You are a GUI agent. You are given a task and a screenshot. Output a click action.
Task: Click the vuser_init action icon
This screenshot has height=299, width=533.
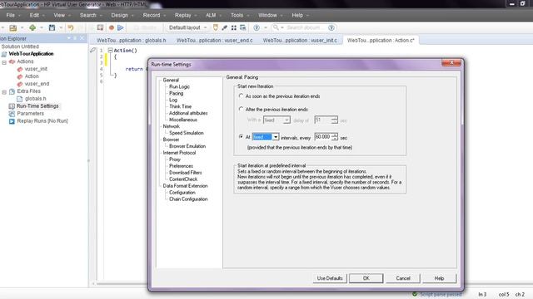tap(20, 69)
